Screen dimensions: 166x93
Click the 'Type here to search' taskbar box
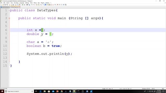[x=19, y=91]
